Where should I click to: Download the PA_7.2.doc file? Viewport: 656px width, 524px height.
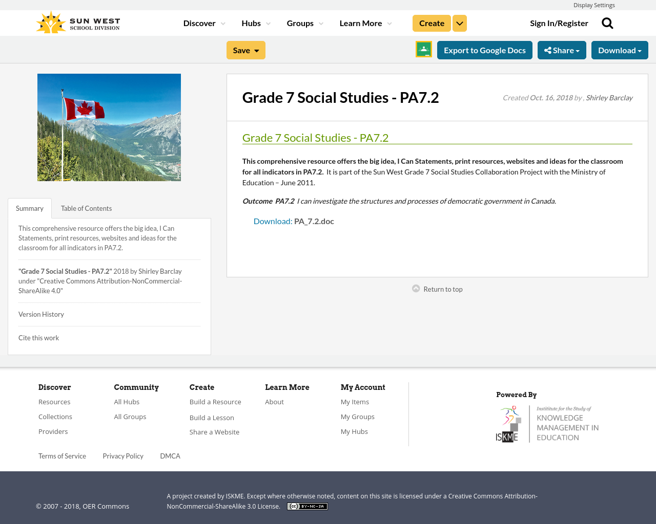click(x=272, y=220)
